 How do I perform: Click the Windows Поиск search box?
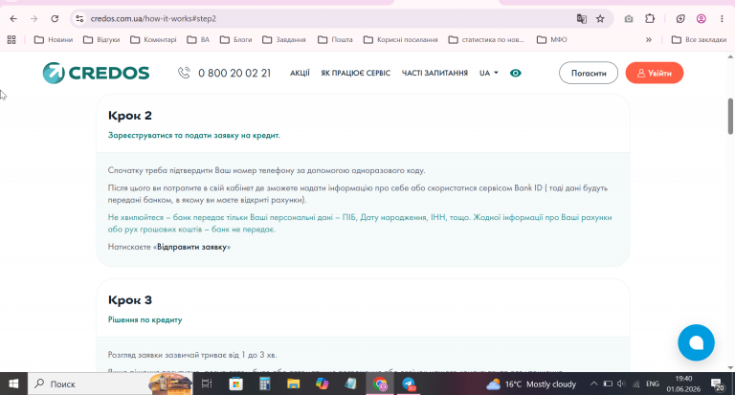(110, 384)
